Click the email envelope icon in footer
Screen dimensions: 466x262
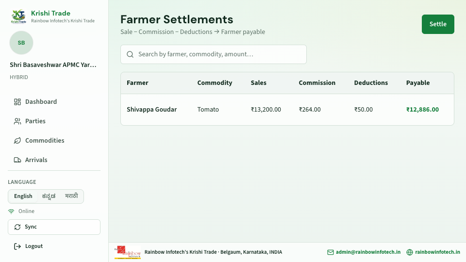click(331, 252)
